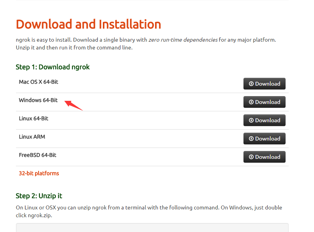Click the 'Download and Installation' heading

pos(88,24)
